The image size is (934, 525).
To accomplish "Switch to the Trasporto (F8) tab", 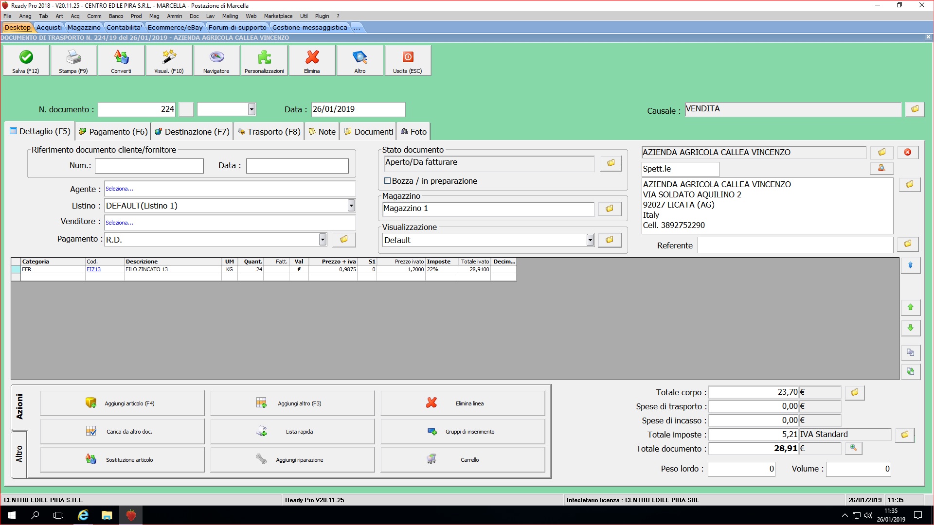I will click(269, 132).
